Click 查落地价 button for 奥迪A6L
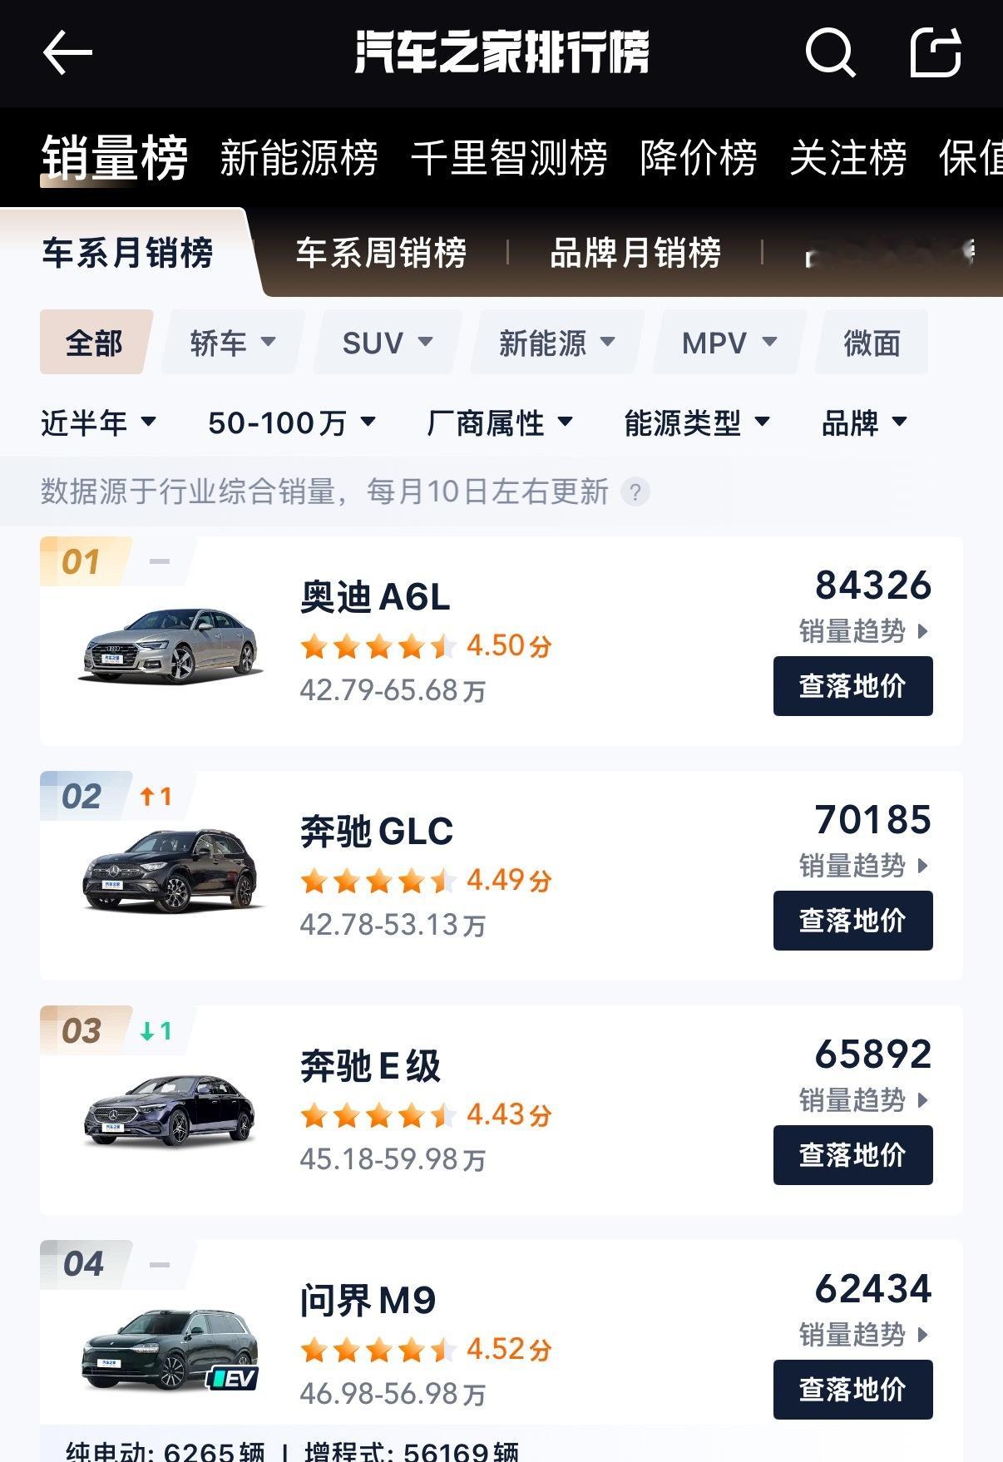 pyautogui.click(x=852, y=686)
